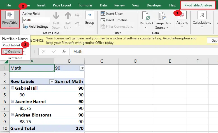Click the Actions eraser icon

point(182,15)
